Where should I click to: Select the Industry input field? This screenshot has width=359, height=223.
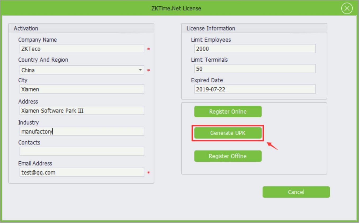(82, 131)
